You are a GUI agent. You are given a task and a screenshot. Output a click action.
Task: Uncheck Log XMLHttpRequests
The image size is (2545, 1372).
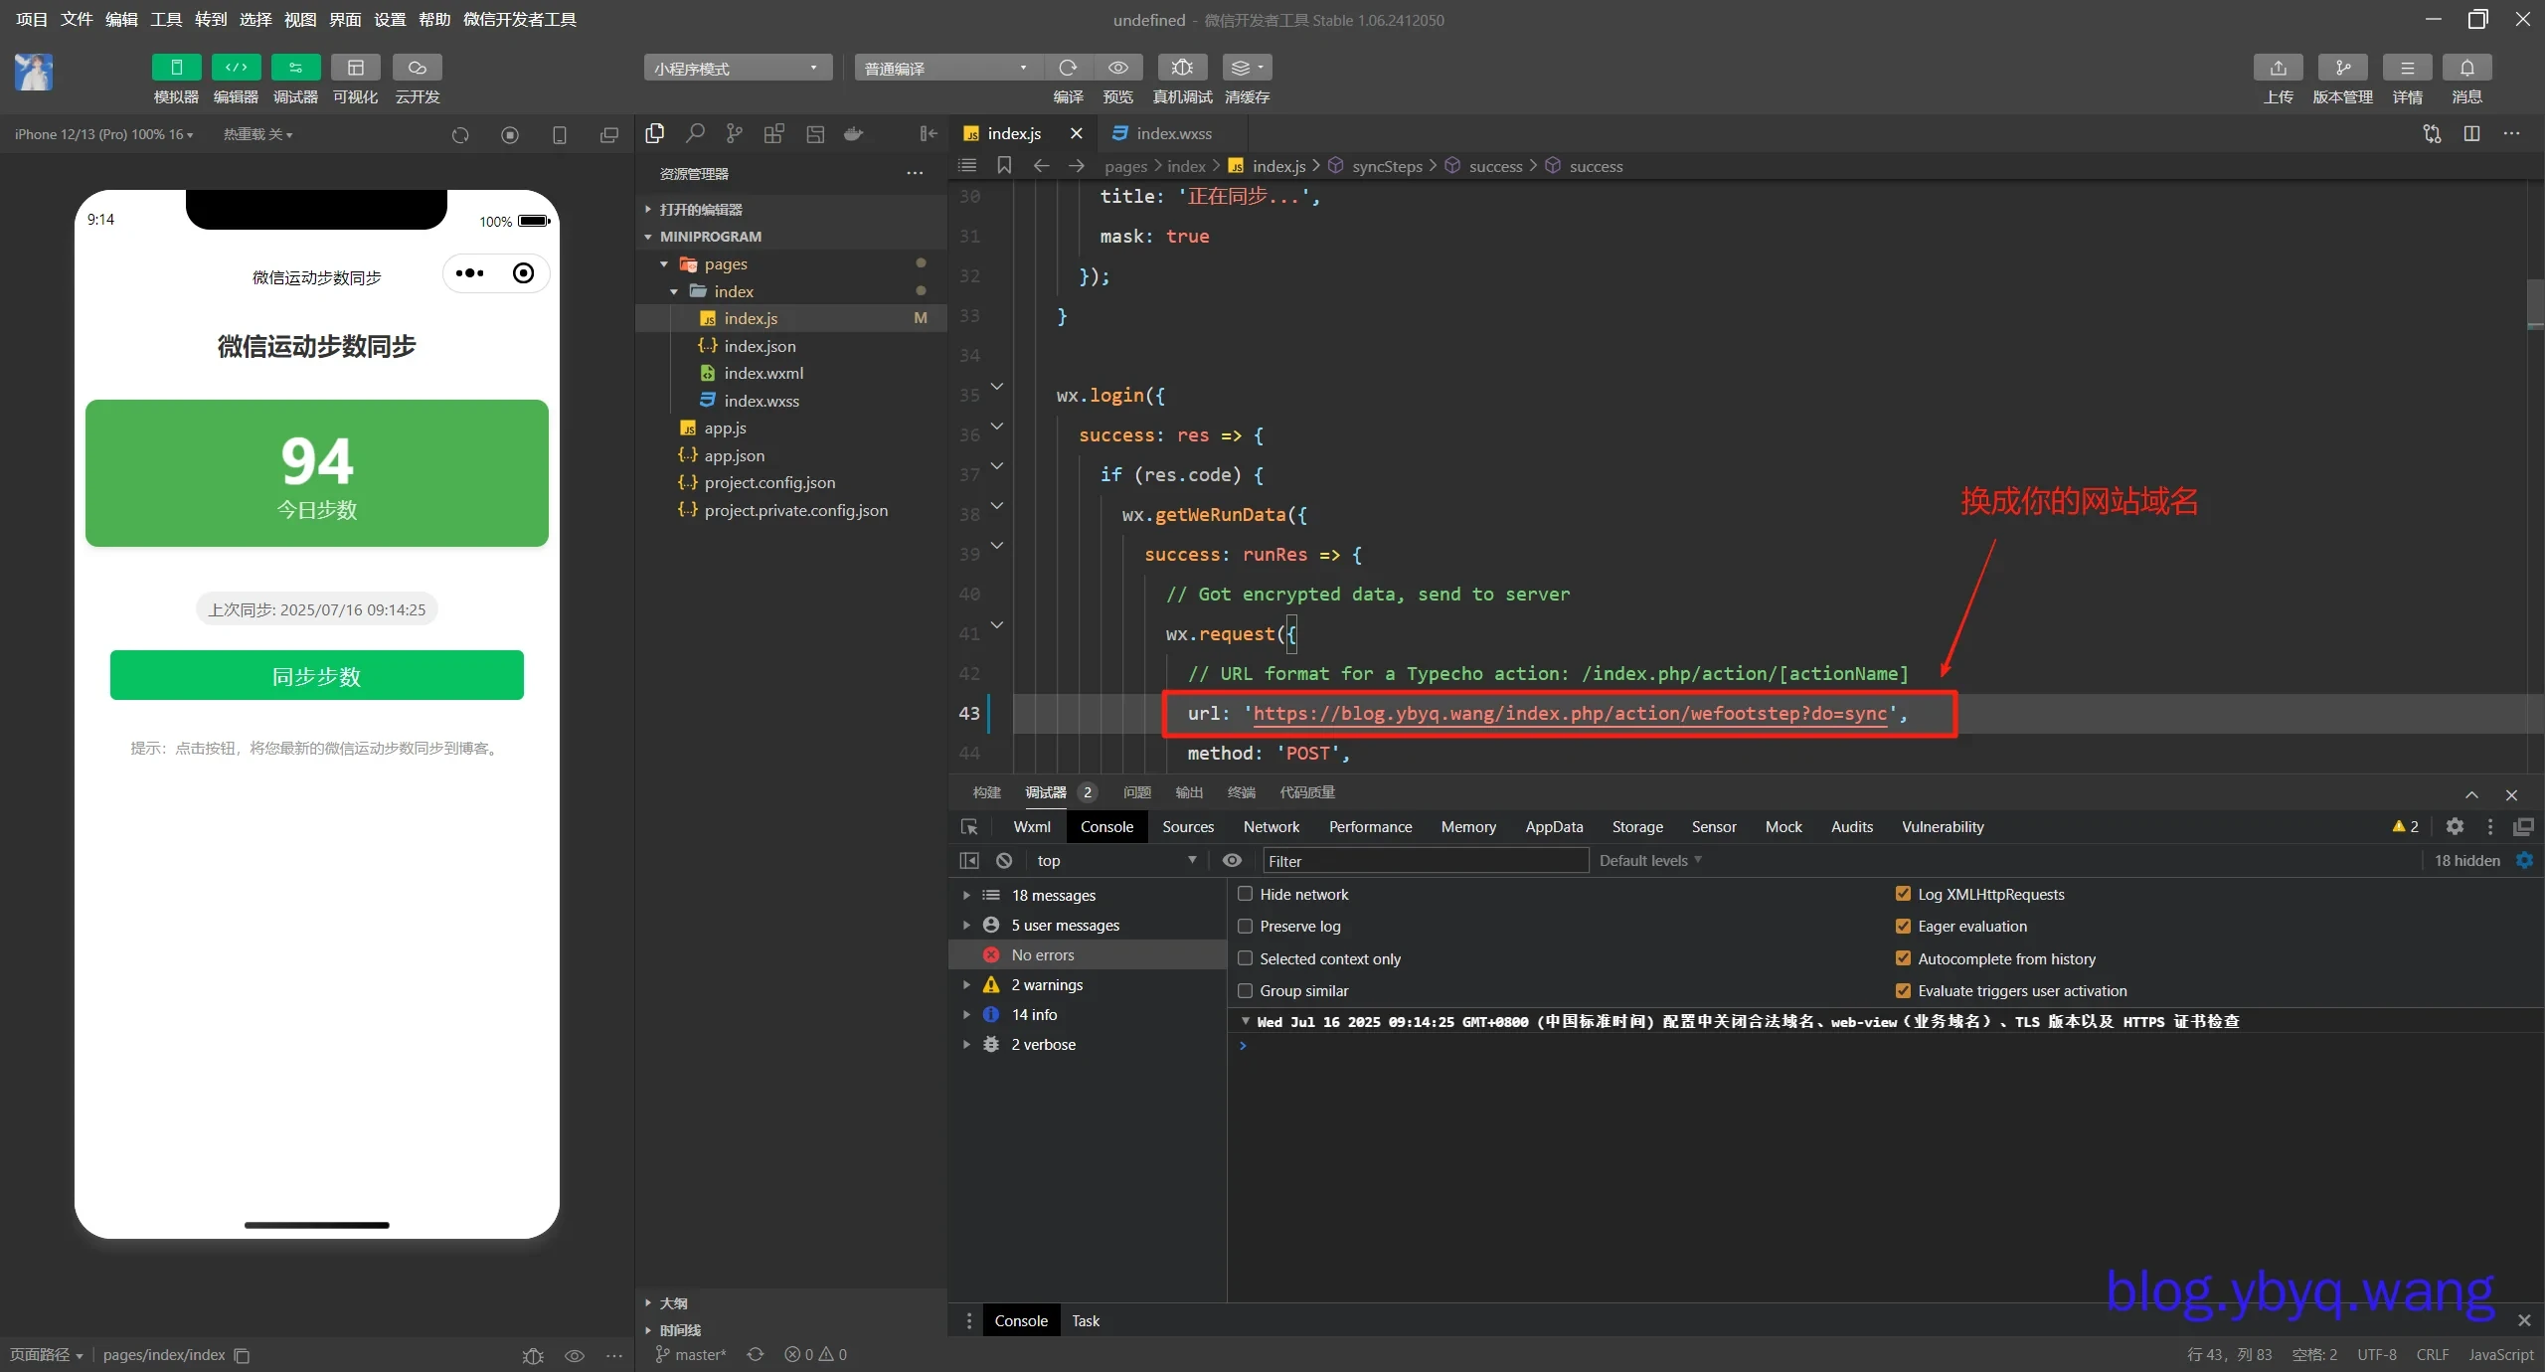pyautogui.click(x=1903, y=894)
